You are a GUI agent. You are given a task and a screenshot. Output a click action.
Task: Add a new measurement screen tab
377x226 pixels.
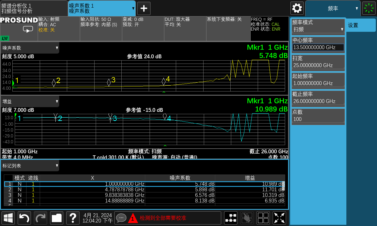[x=144, y=8]
